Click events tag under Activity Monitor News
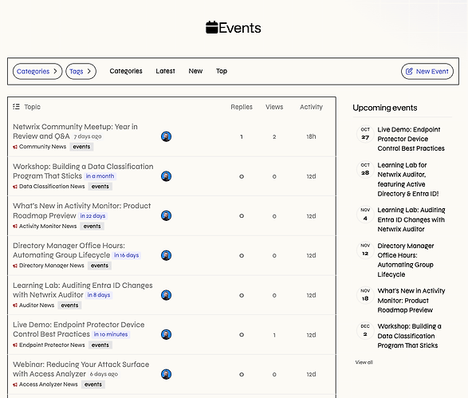Viewport: 468px width, 398px height. tap(92, 226)
